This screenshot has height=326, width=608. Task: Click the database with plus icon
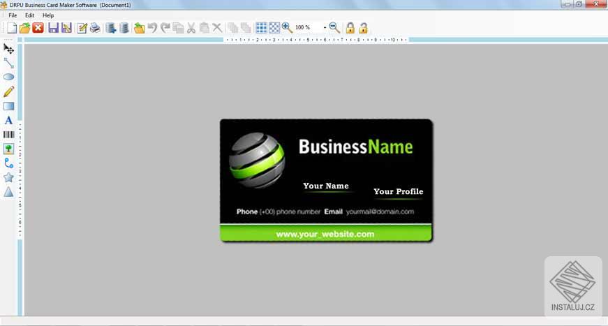(111, 28)
